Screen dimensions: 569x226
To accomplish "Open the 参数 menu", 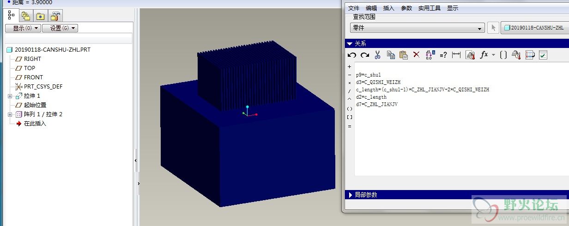I will click(x=406, y=8).
